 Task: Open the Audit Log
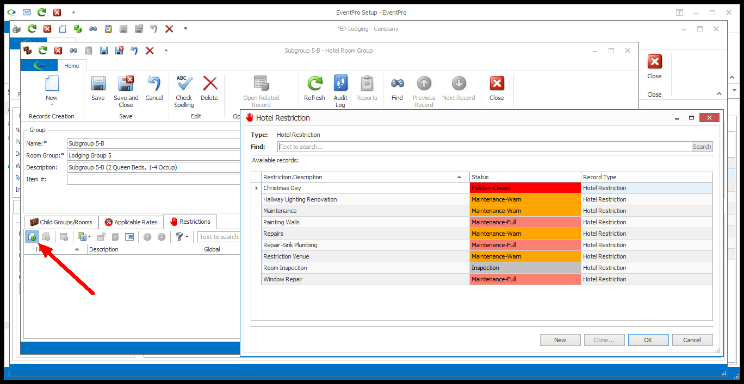coord(340,91)
